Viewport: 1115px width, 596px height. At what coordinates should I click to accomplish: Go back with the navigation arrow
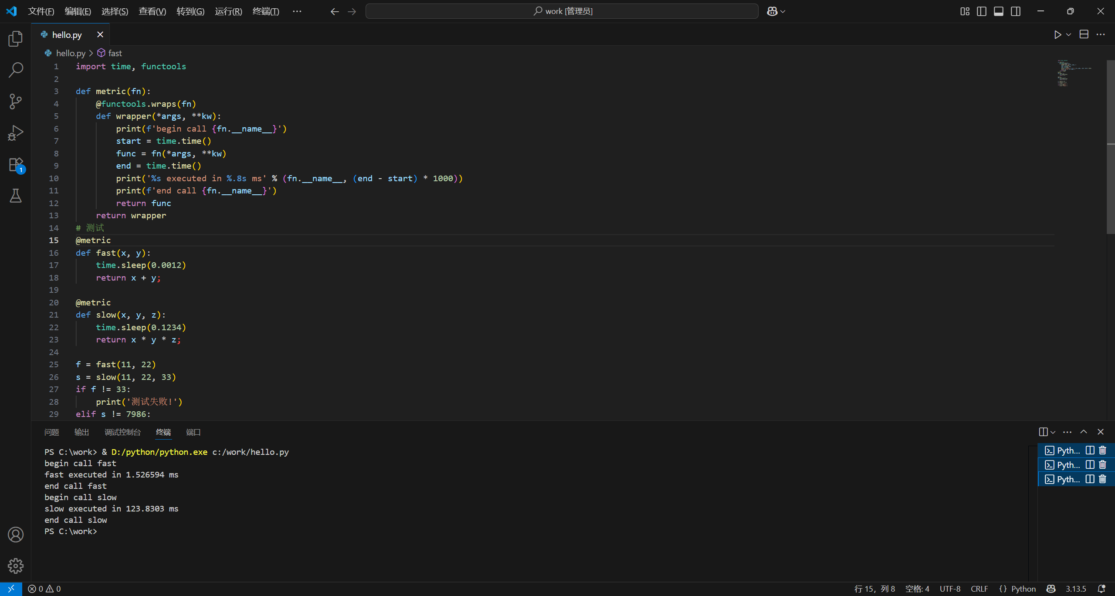(x=335, y=11)
